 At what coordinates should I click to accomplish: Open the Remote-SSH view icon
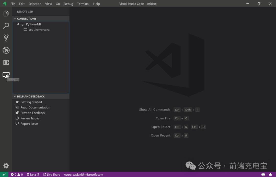[6, 75]
